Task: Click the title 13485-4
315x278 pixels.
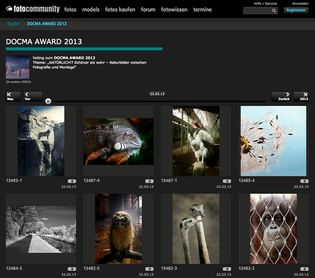Action: (x=246, y=180)
